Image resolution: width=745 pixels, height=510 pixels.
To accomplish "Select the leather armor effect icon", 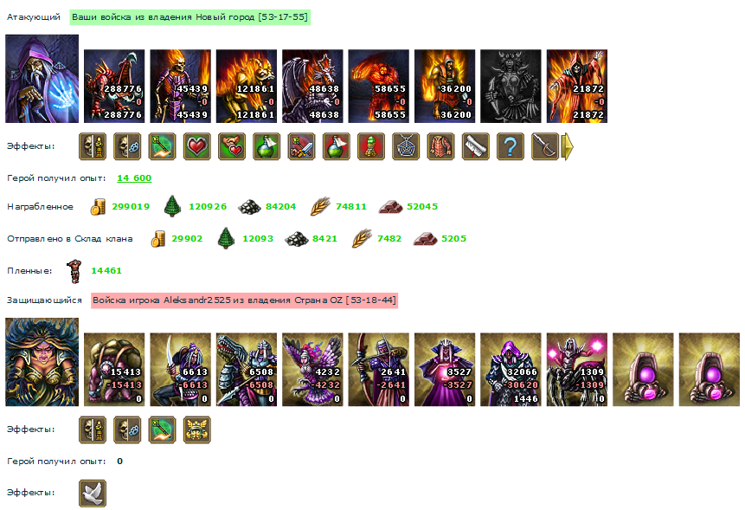I will 440,146.
